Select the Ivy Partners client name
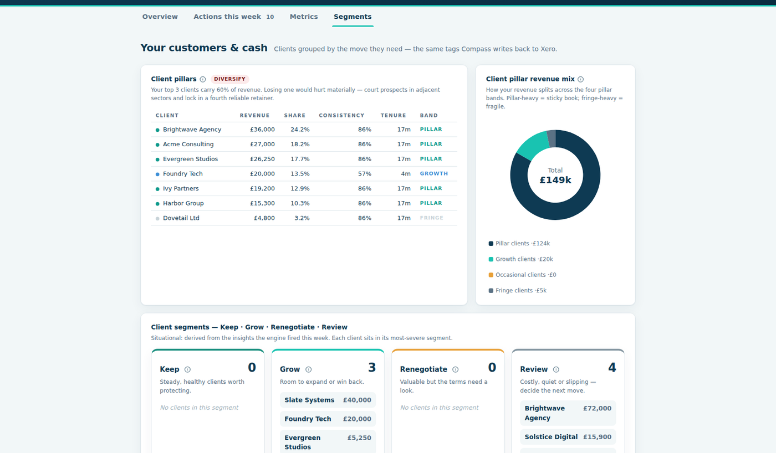This screenshot has width=776, height=453. [x=181, y=189]
